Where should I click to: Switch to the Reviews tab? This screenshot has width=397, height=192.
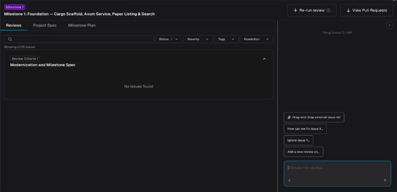pyautogui.click(x=14, y=25)
